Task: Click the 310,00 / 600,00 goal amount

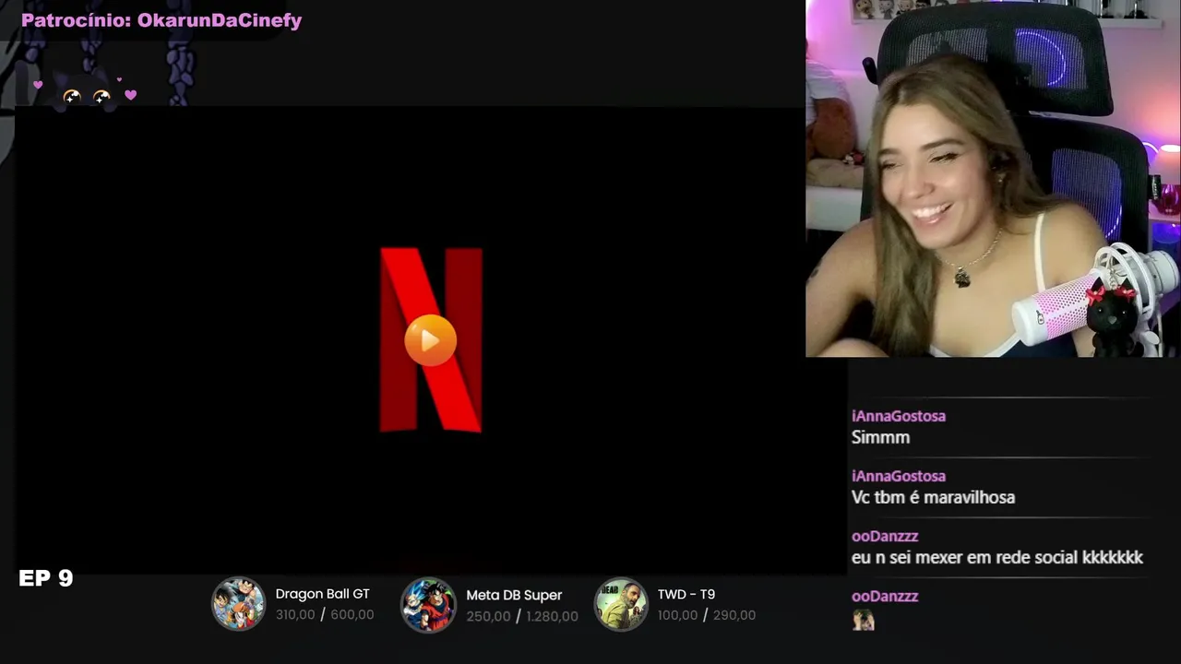Action: [325, 615]
